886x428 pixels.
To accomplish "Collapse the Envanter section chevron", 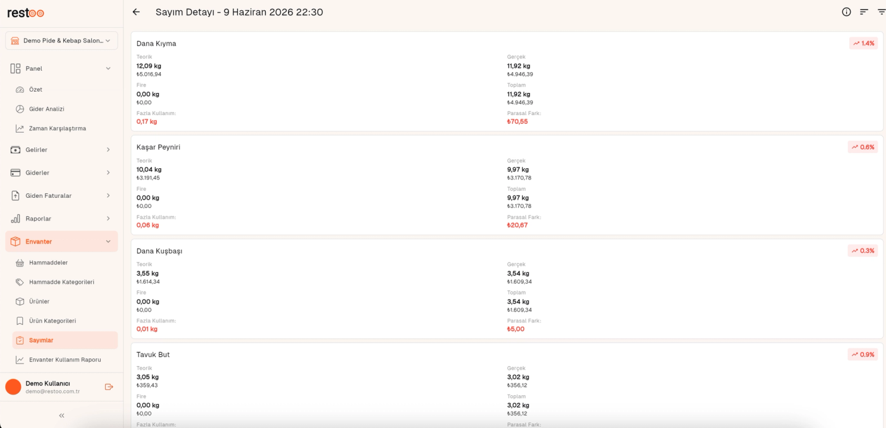I will tap(108, 242).
